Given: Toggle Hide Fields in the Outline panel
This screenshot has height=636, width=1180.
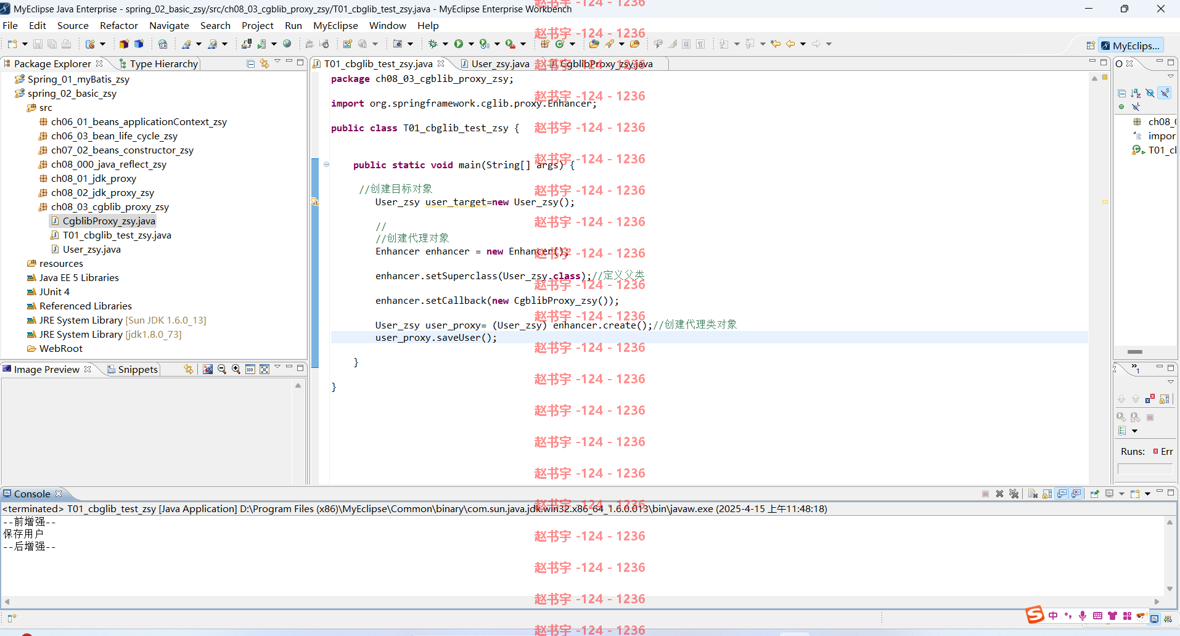Looking at the screenshot, I should click(1150, 93).
